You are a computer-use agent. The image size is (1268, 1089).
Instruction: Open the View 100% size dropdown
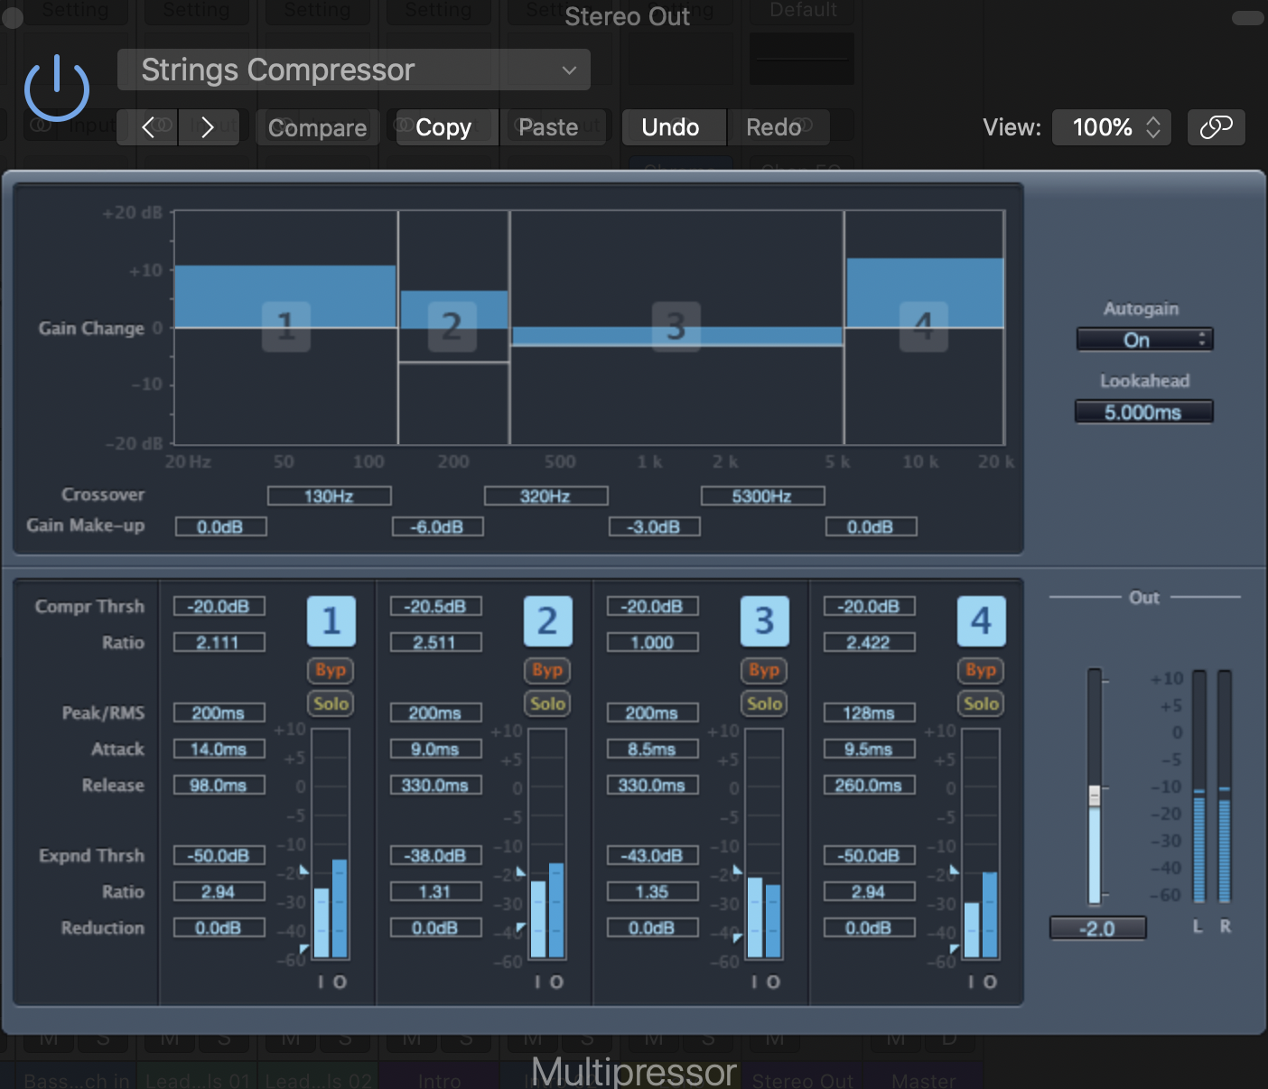pyautogui.click(x=1112, y=127)
